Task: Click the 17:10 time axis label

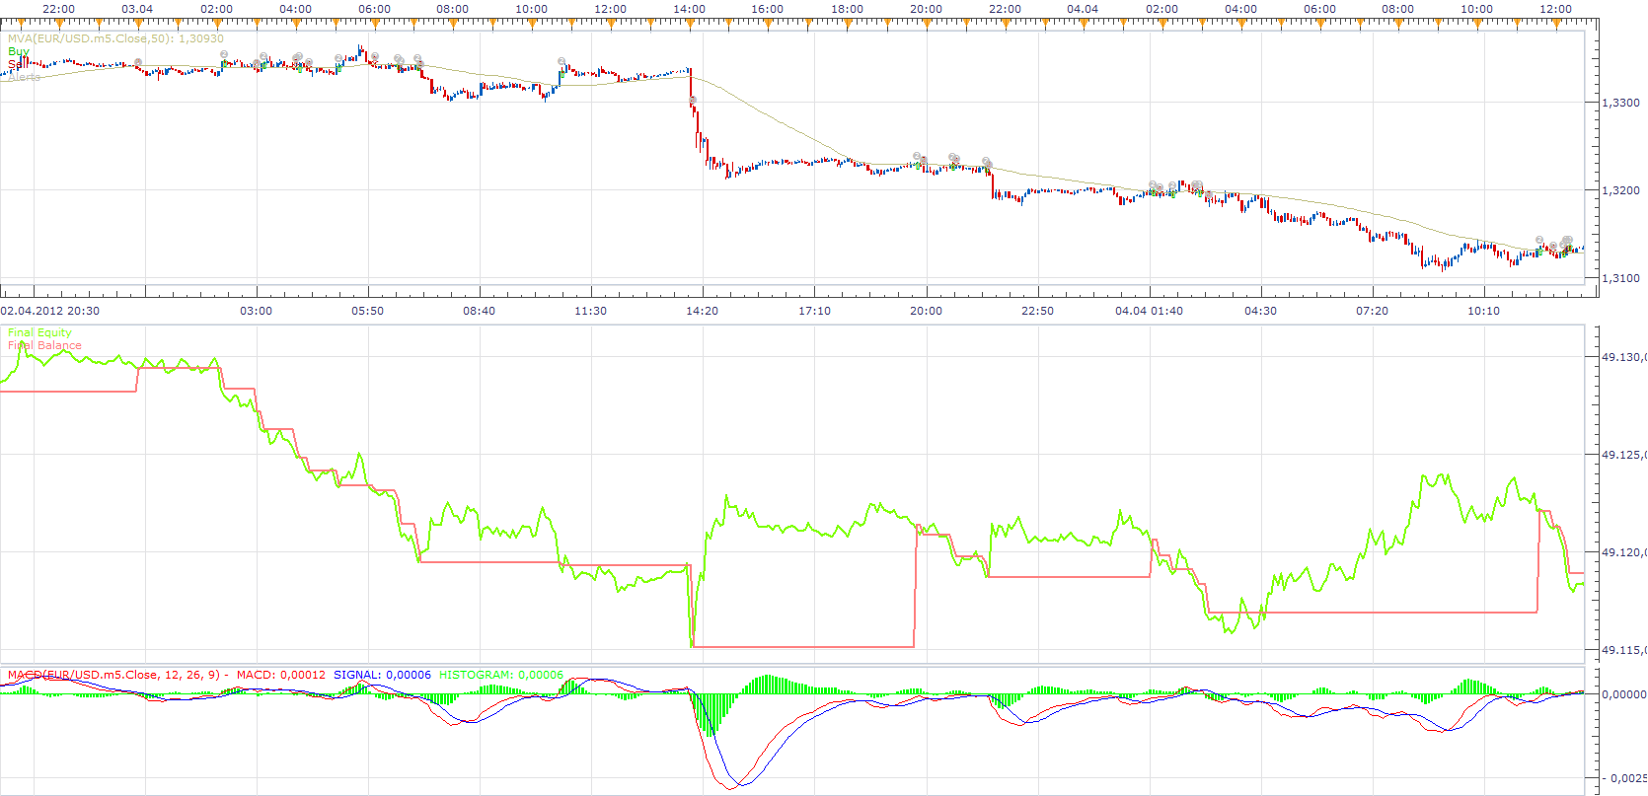Action: coord(814,311)
